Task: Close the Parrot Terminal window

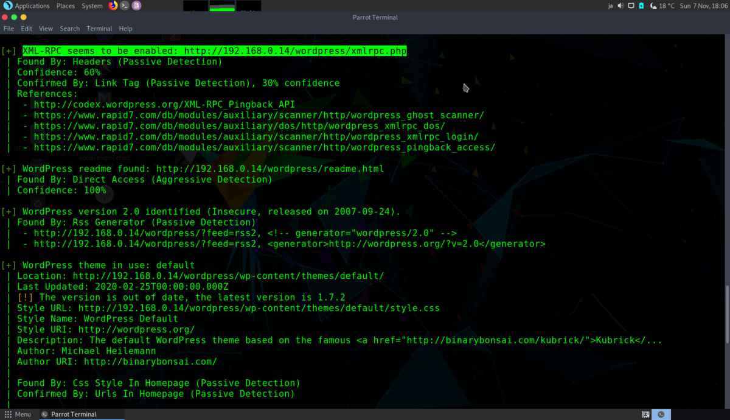Action: pyautogui.click(x=5, y=18)
